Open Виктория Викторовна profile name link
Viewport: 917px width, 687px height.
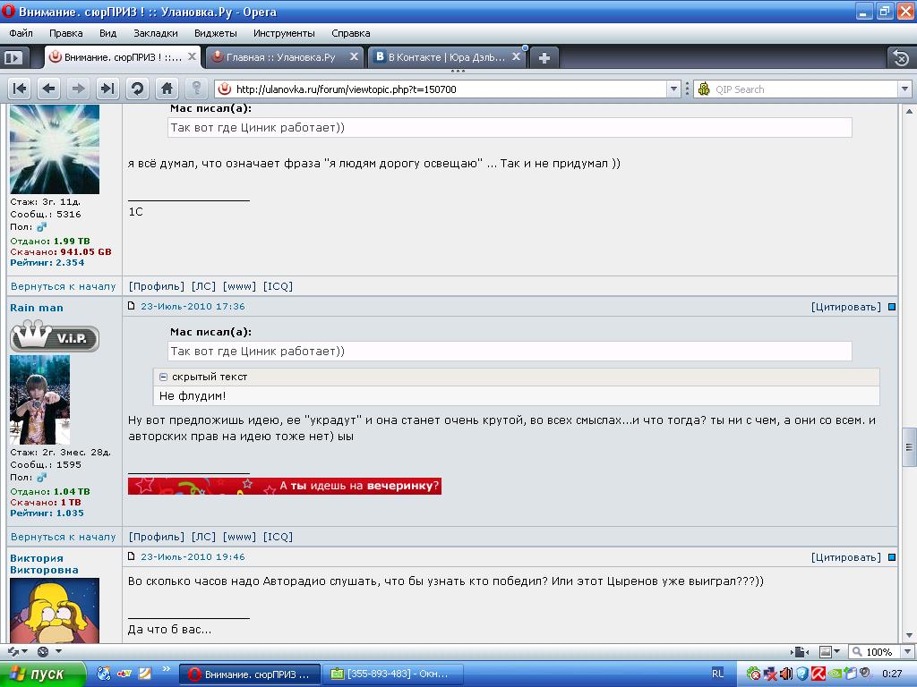(44, 564)
